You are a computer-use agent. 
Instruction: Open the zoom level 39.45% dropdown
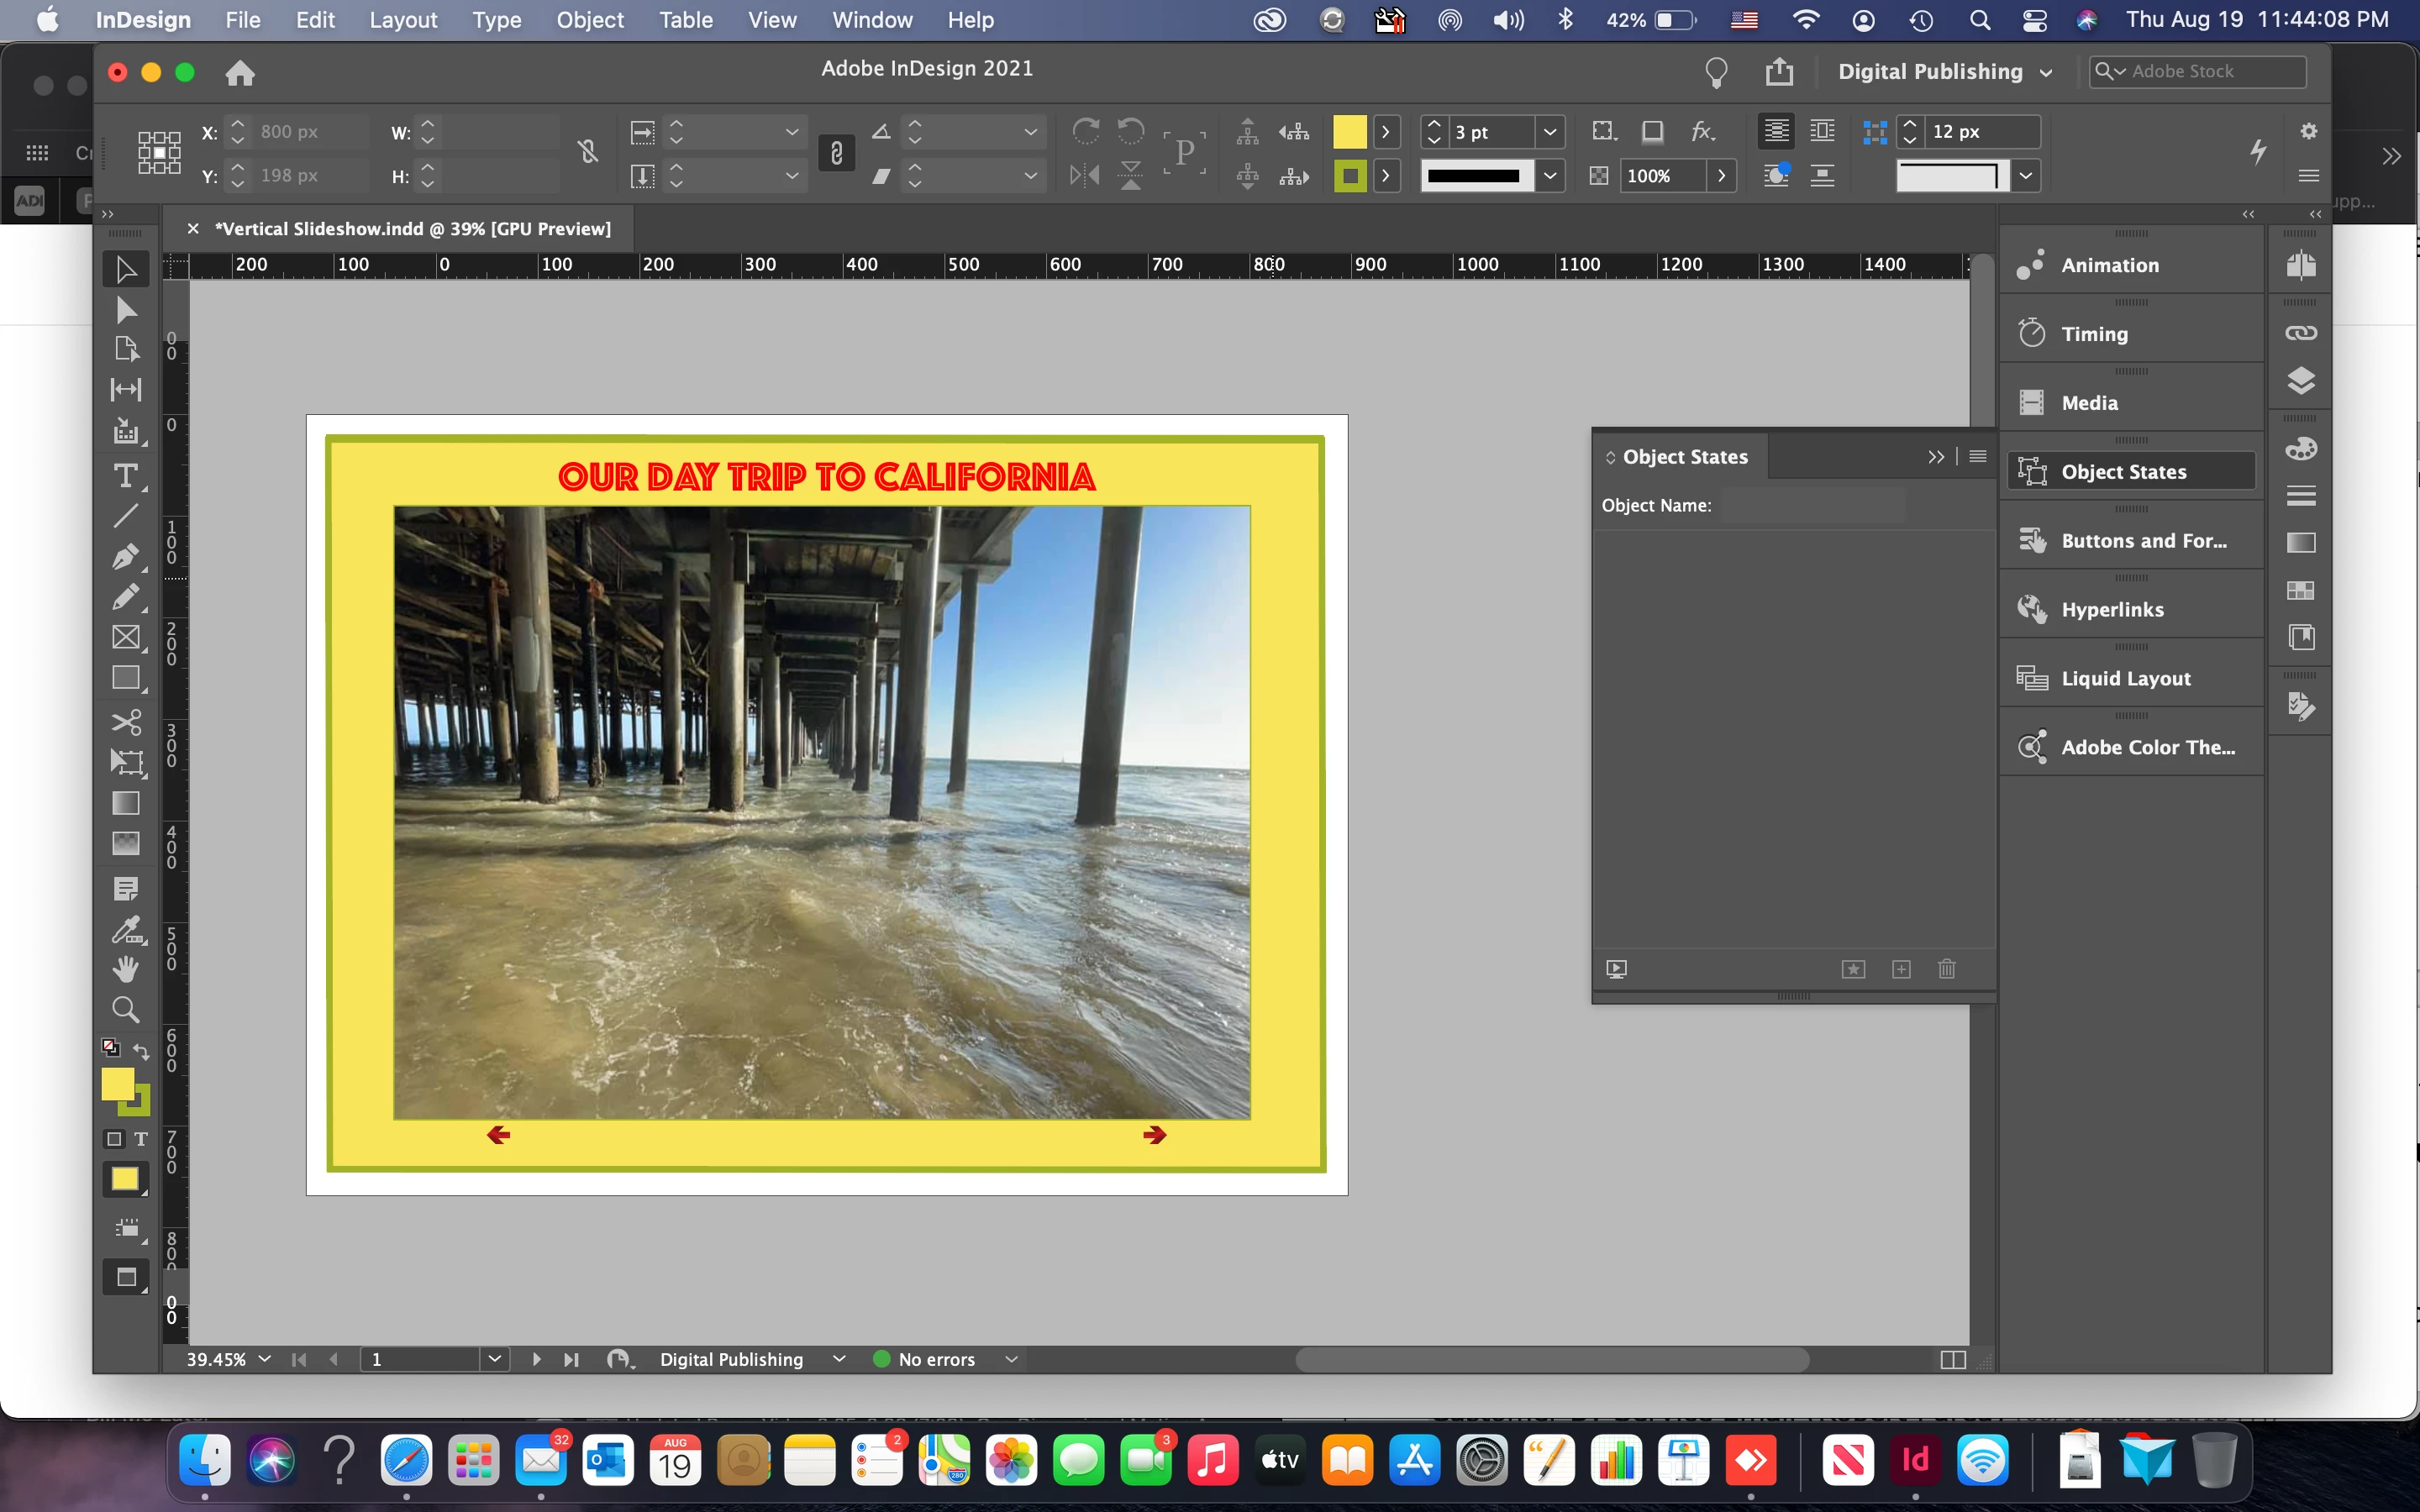(265, 1359)
